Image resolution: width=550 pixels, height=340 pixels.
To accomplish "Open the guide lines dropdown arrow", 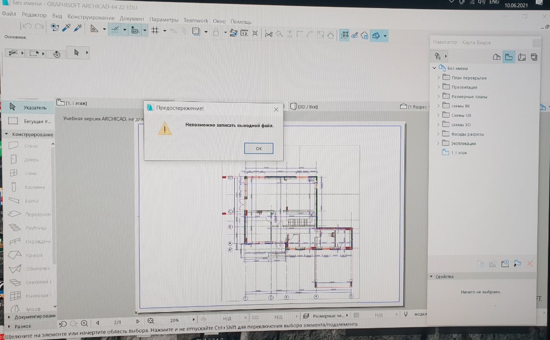I will 124,30.
